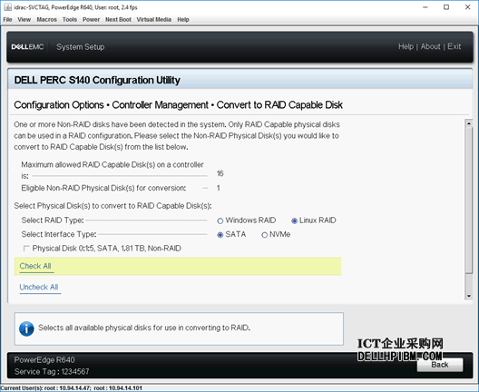479x392 pixels.
Task: Open the Tools menu
Action: (x=70, y=20)
